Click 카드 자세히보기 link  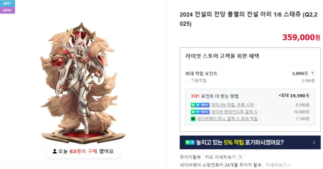[x=220, y=157]
